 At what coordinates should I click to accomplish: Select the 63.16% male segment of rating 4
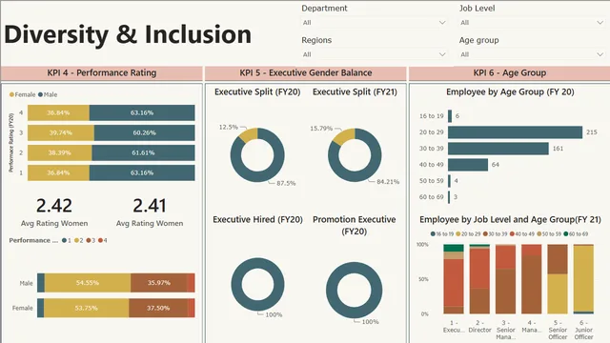[142, 112]
